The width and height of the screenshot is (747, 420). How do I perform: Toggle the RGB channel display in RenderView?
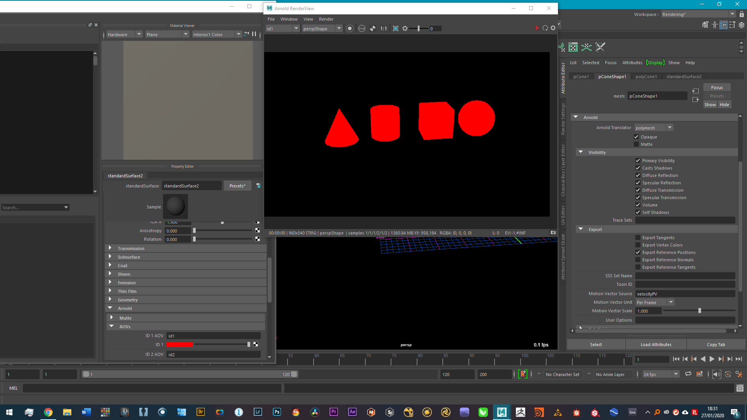click(x=361, y=28)
